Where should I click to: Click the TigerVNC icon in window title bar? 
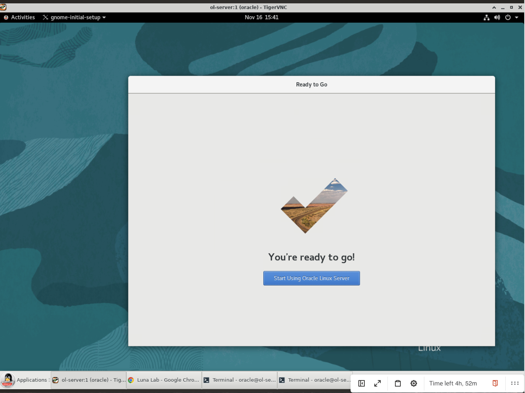[x=3, y=7]
